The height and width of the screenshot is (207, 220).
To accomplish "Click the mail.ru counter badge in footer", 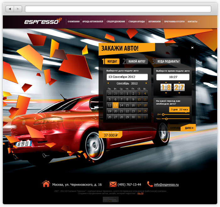I will 111,199.
